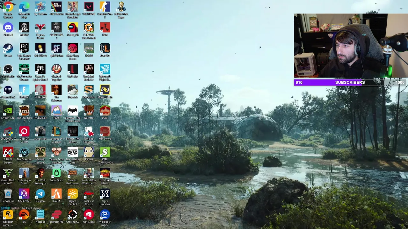This screenshot has height=229, width=408.
Task: Select A Way Out icon
Action: coord(40,133)
